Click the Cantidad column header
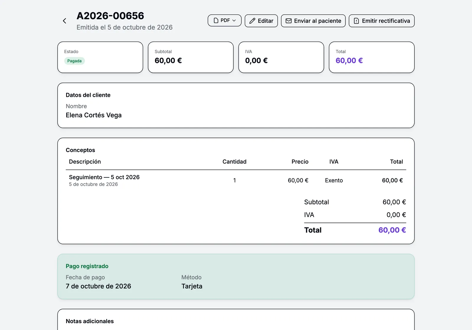The image size is (472, 330). coord(234,162)
